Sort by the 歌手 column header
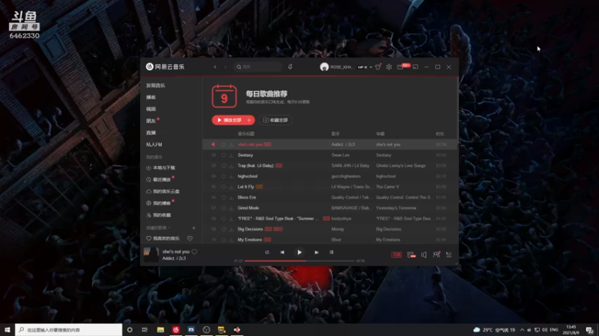The width and height of the screenshot is (599, 336). tap(335, 134)
